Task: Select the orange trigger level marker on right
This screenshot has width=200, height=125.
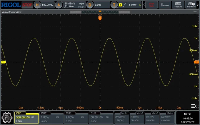Action: tap(196, 62)
